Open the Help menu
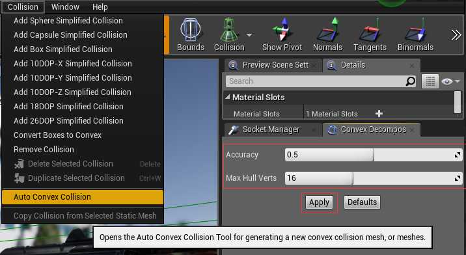 (100, 7)
